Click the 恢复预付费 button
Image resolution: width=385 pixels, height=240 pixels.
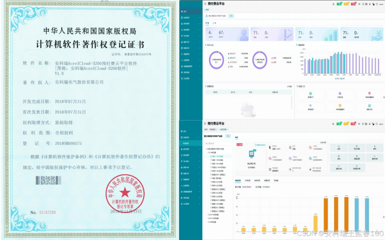(x=357, y=167)
